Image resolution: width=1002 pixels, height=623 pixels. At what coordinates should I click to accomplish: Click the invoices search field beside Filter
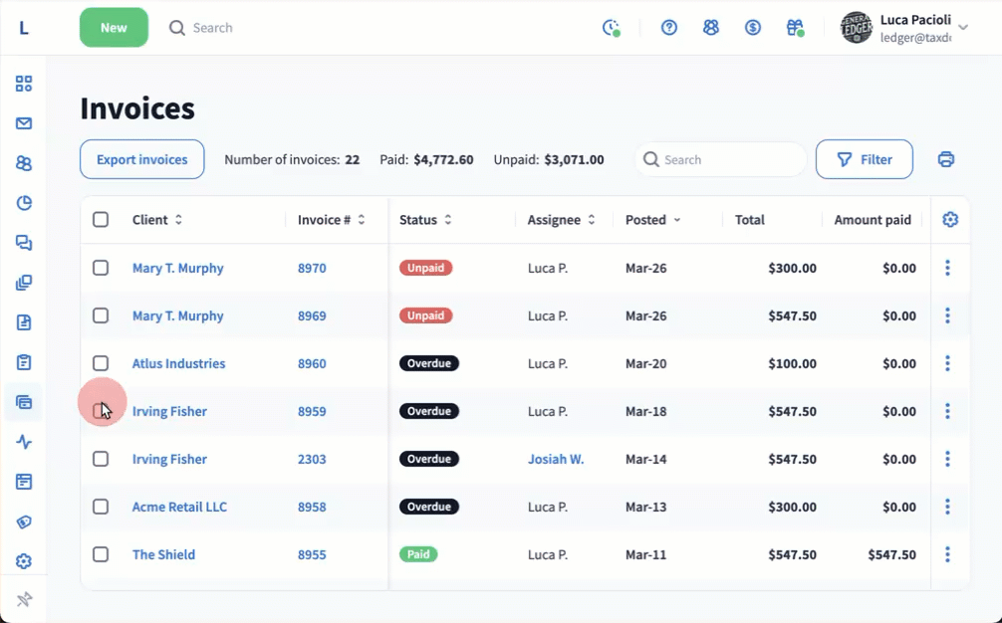pyautogui.click(x=729, y=159)
